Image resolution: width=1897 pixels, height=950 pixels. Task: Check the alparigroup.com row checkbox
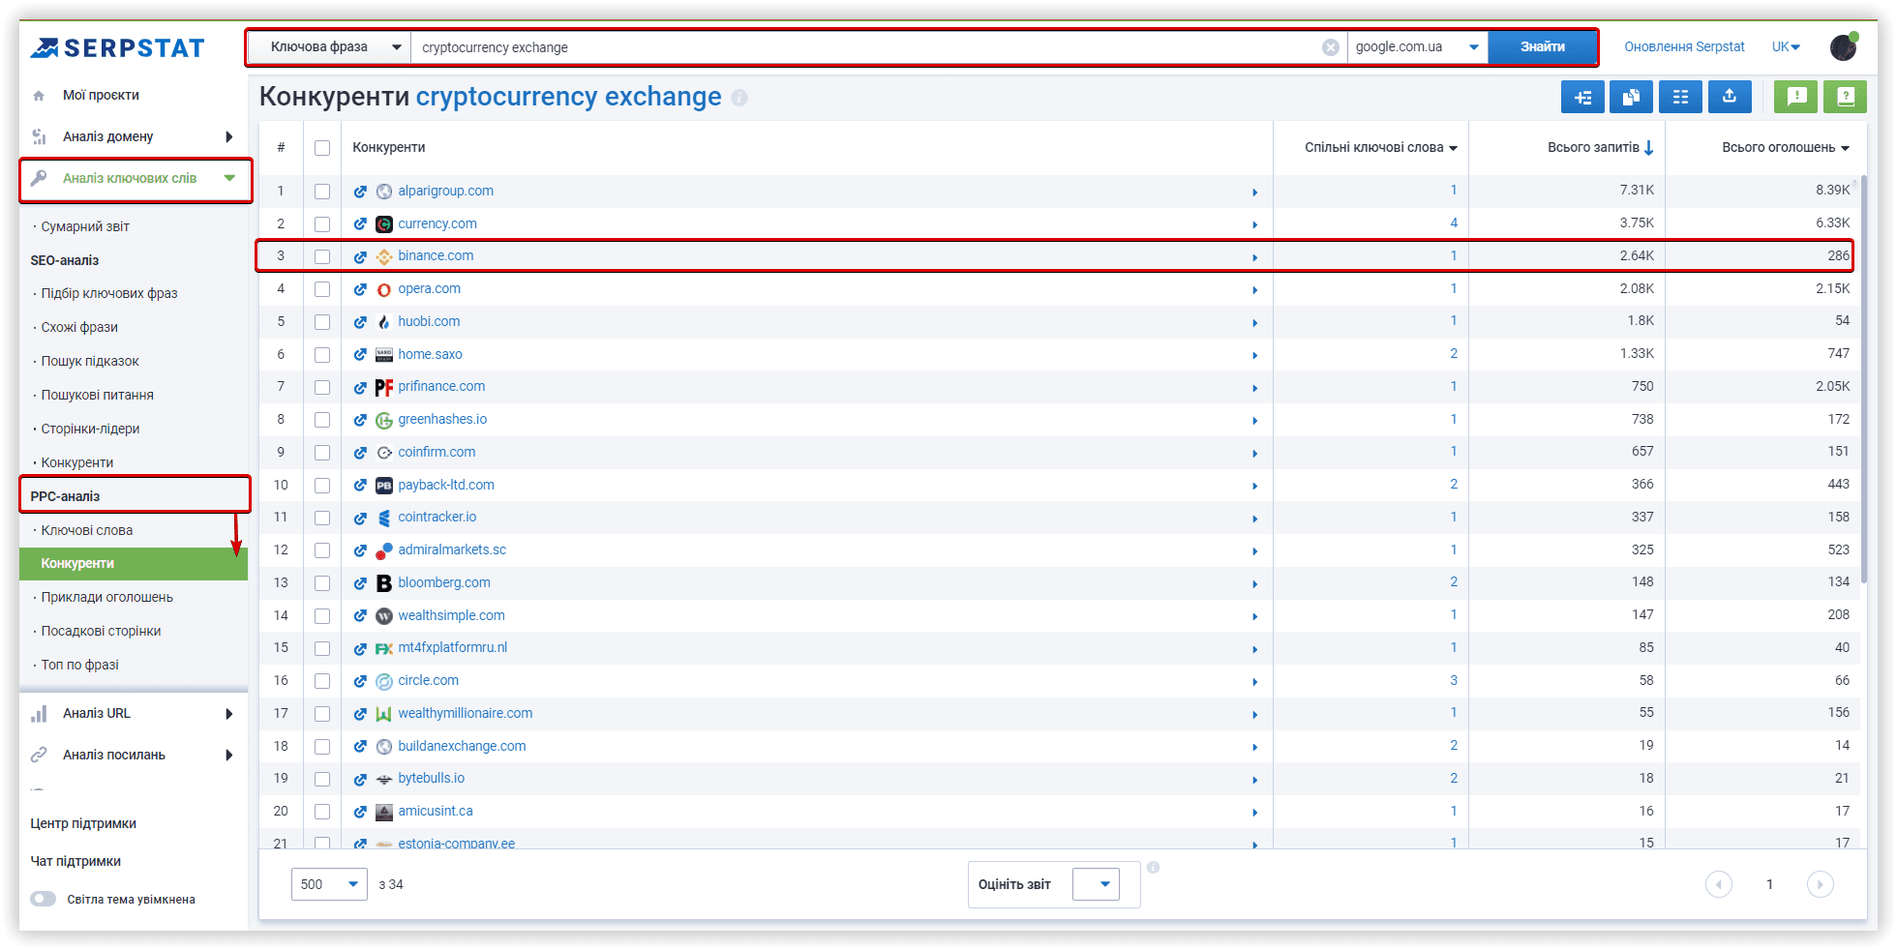[x=322, y=192]
